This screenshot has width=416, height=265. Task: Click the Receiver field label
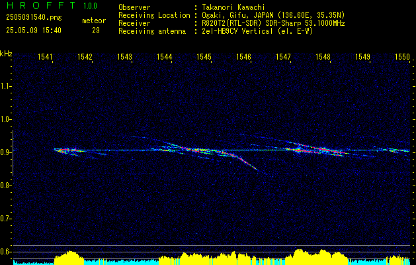(x=134, y=23)
